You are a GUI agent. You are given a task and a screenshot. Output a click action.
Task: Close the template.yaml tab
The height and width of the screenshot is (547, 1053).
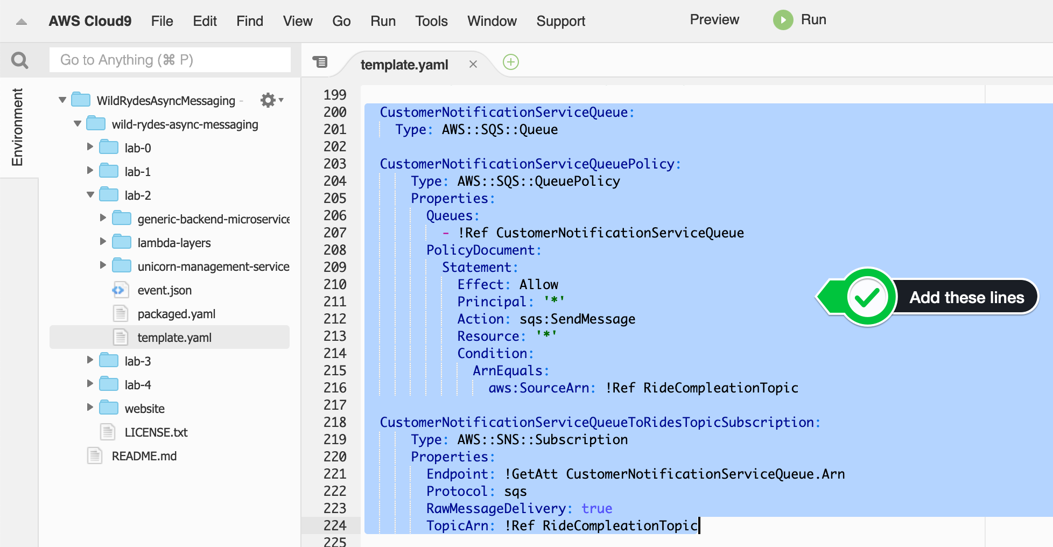473,64
